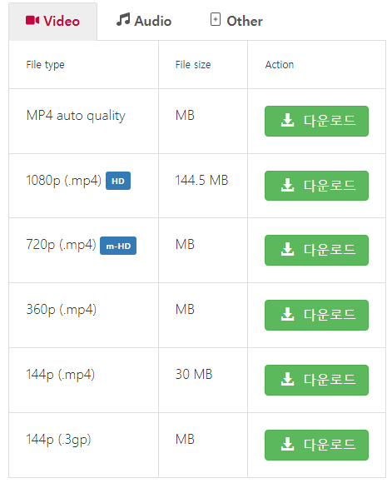
Task: Click the music note icon
Action: click(123, 19)
